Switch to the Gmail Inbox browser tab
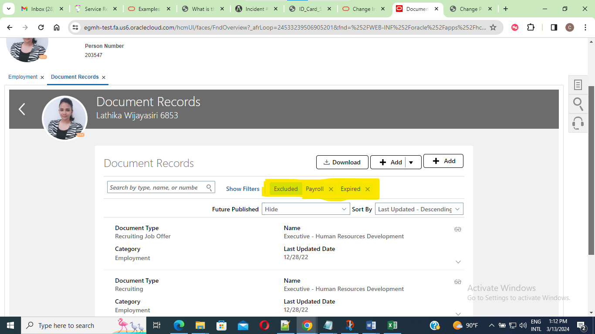595x334 pixels. [41, 9]
